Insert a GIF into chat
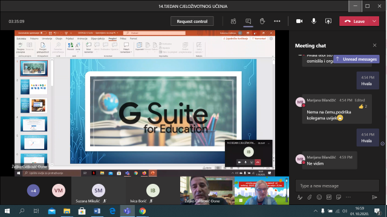The width and height of the screenshot is (387, 217). click(x=329, y=197)
